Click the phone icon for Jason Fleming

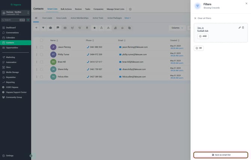tap(88, 47)
